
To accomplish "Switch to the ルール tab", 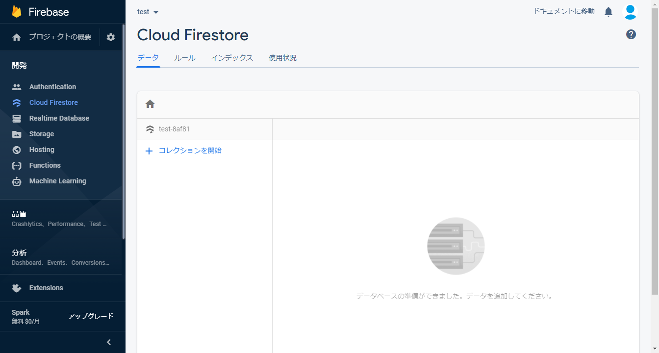I will click(185, 58).
